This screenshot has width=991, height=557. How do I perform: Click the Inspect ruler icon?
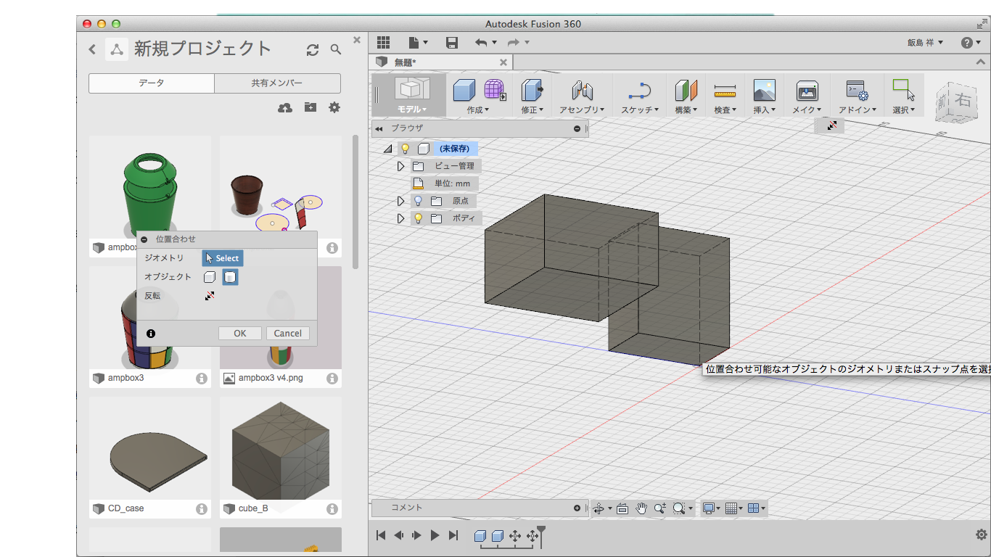click(x=725, y=91)
